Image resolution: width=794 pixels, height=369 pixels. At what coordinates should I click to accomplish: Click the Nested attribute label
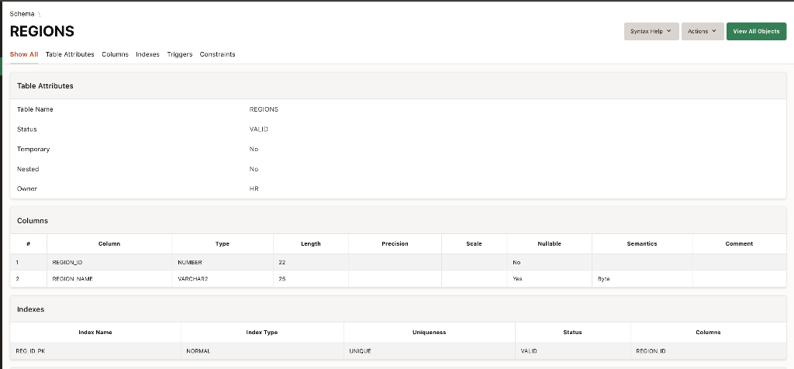click(x=28, y=169)
